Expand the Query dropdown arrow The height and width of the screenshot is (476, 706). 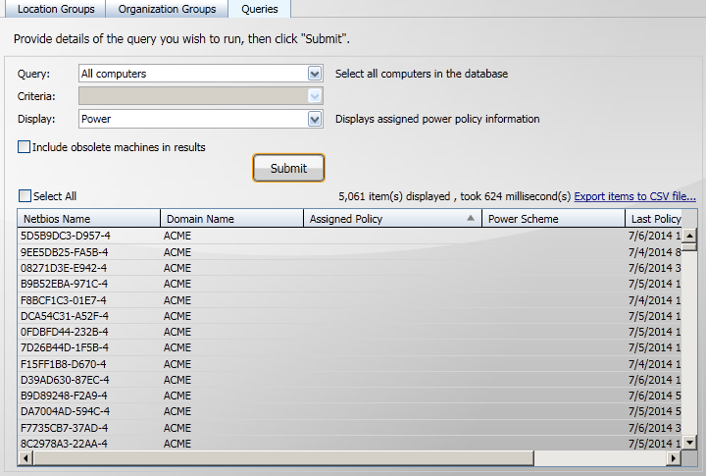click(x=315, y=74)
